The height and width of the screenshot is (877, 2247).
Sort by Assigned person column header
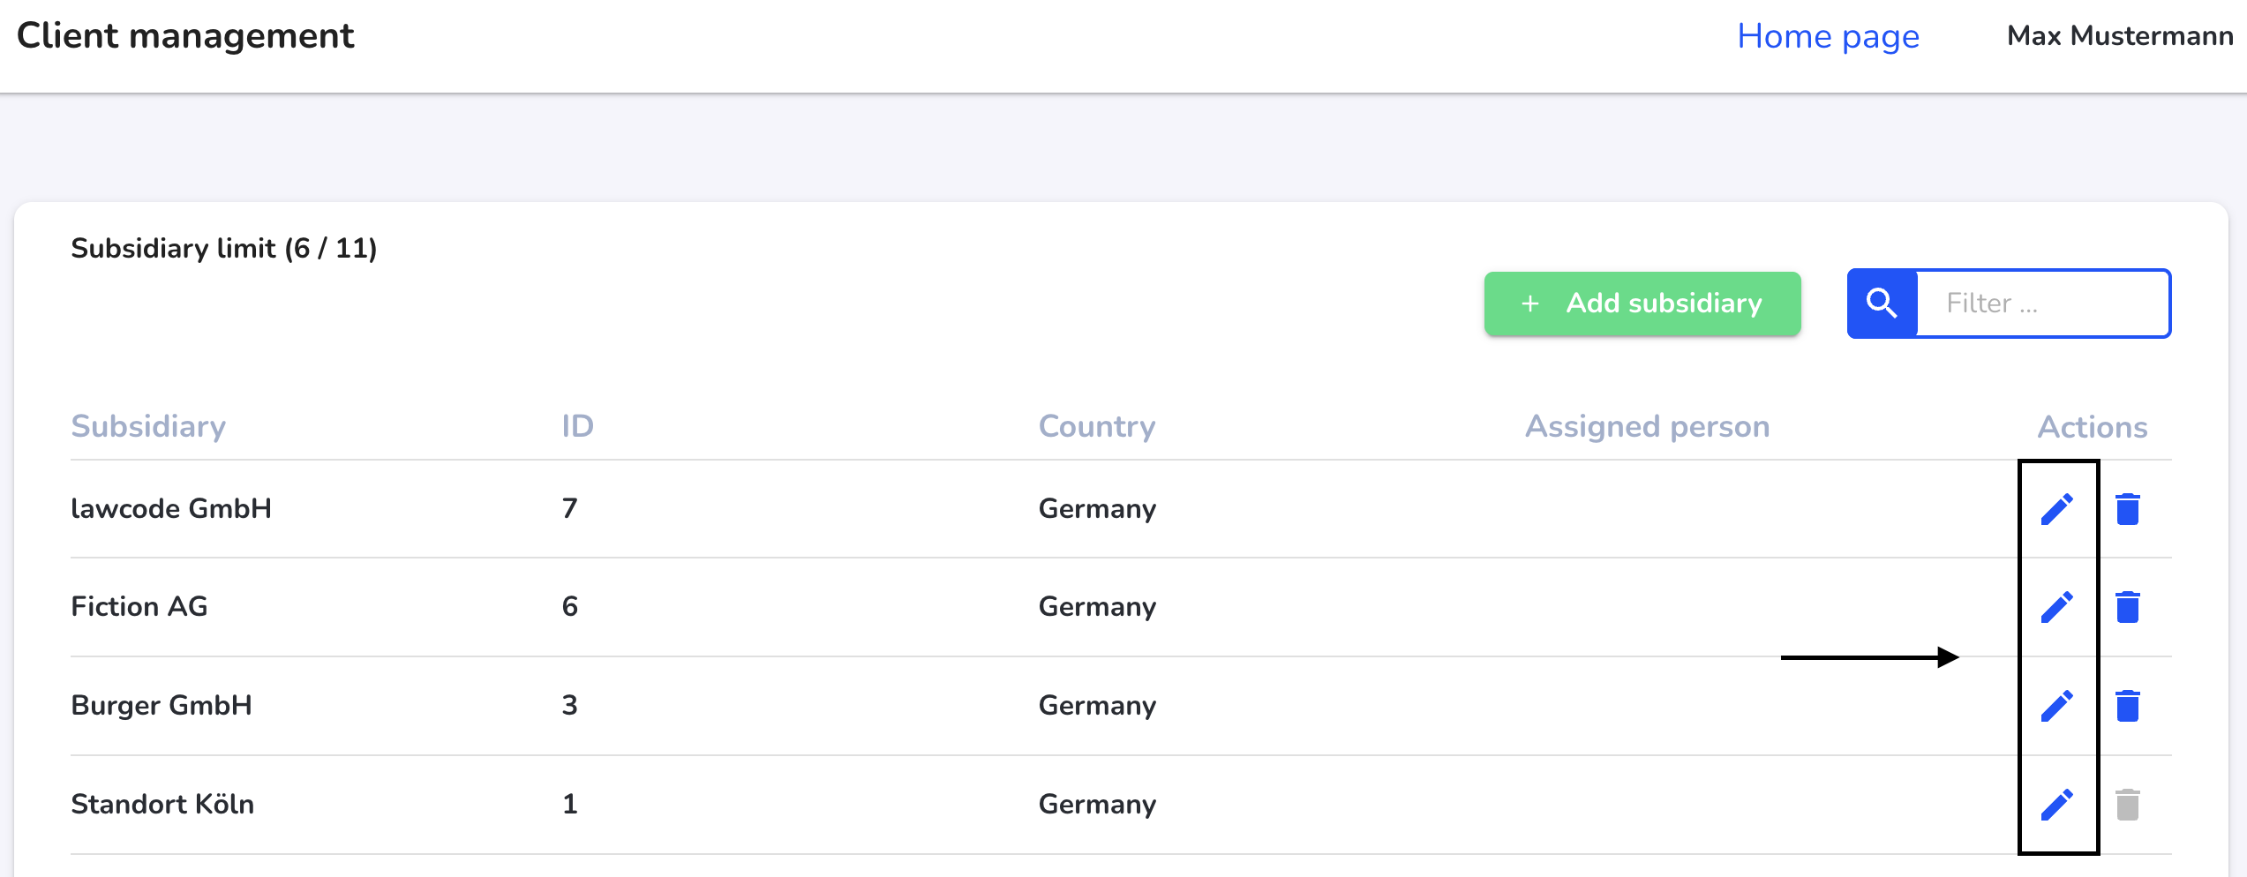coord(1648,426)
